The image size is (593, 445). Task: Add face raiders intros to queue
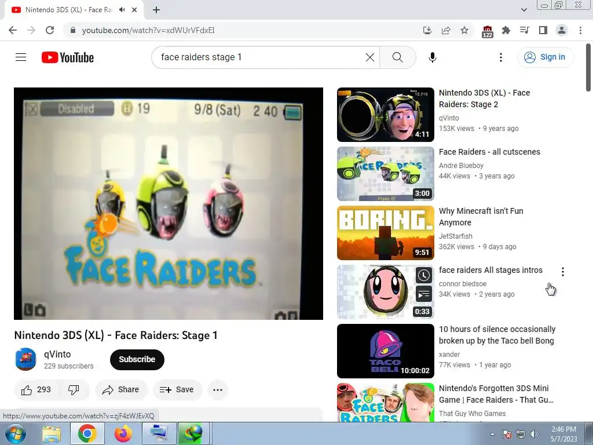[423, 294]
